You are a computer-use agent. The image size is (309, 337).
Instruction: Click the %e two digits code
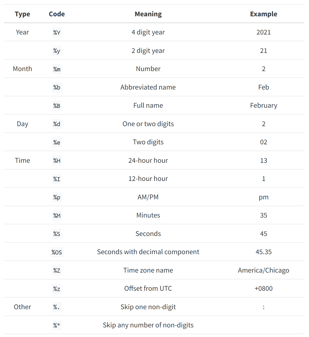click(57, 142)
